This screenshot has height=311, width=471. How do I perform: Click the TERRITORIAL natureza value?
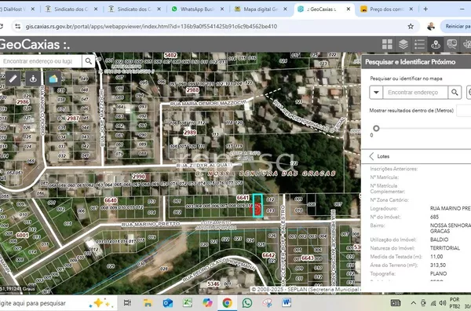445,248
